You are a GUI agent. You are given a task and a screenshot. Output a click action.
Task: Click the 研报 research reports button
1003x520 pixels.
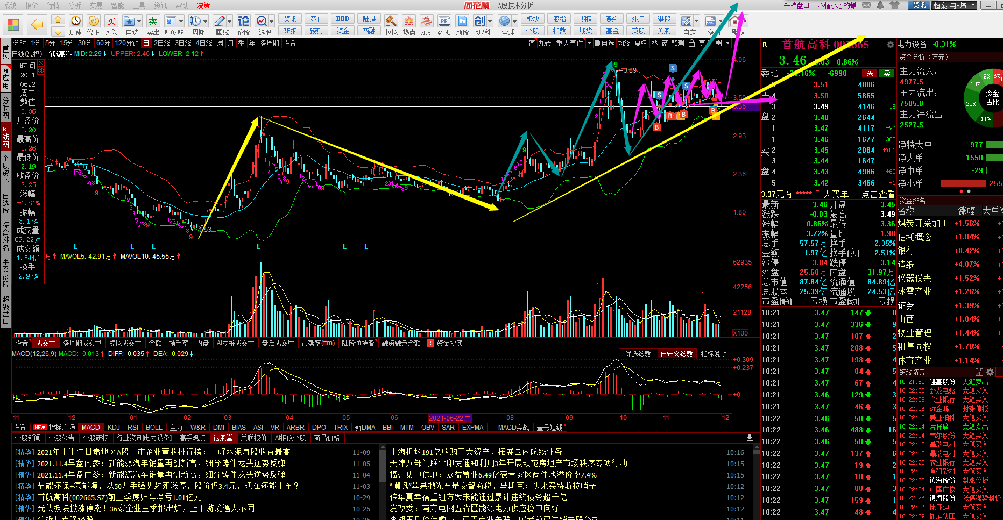point(291,31)
